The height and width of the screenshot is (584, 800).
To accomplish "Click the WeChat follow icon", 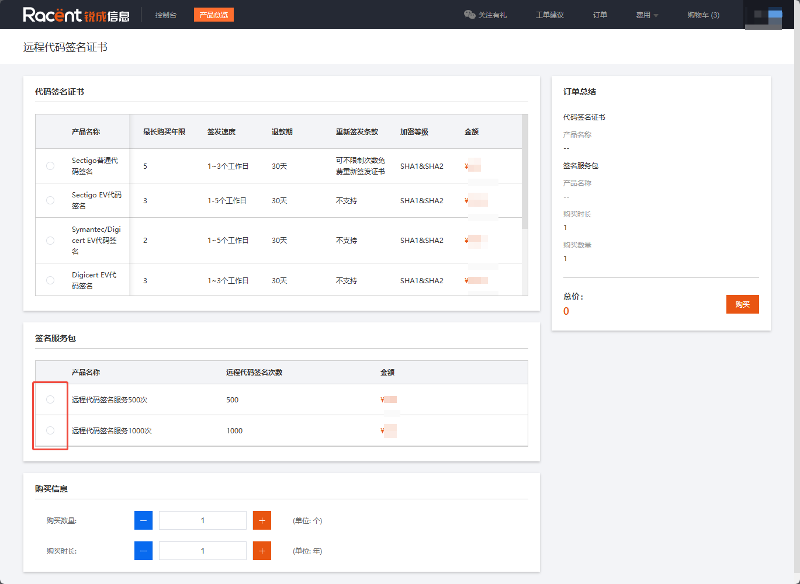I will pos(469,15).
